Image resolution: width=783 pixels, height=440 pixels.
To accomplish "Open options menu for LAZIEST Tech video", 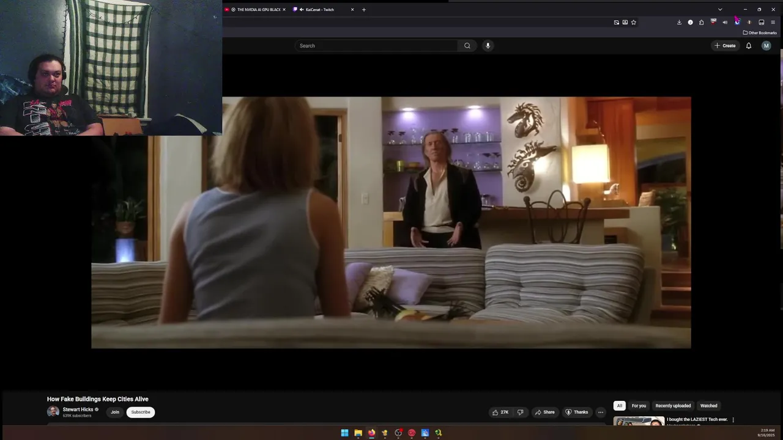I will [x=733, y=420].
